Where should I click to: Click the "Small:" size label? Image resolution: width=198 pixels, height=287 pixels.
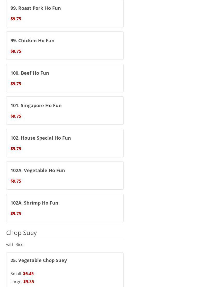click(16, 274)
